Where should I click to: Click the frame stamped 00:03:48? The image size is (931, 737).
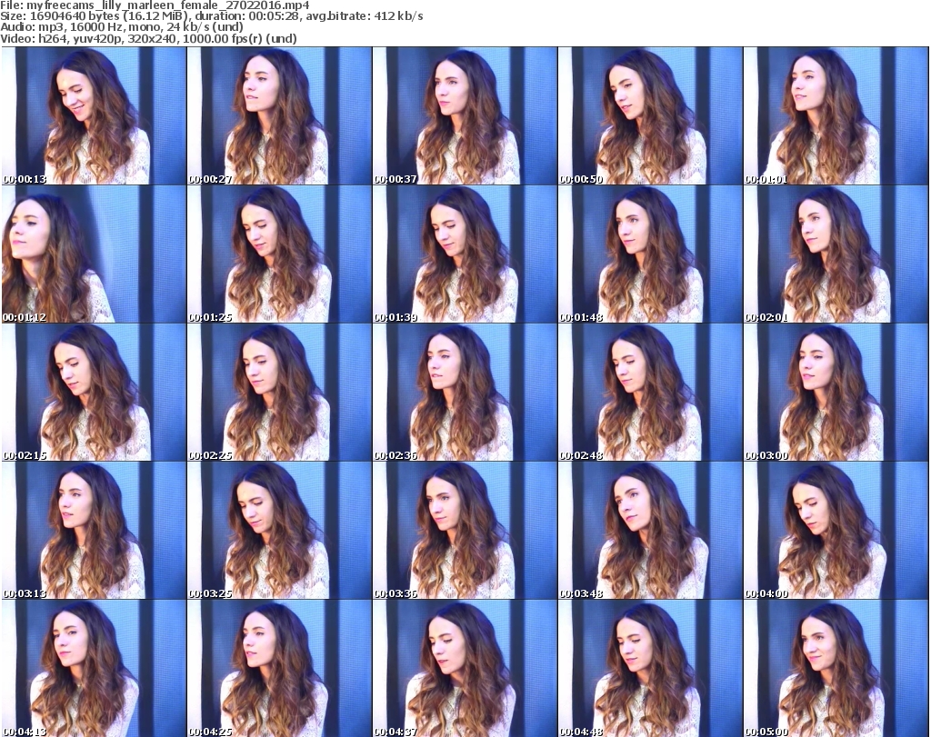[650, 531]
